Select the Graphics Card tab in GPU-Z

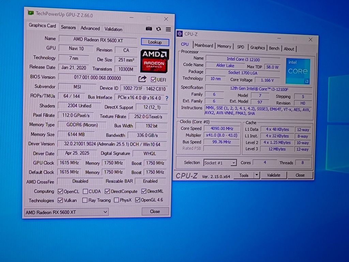[42, 26]
